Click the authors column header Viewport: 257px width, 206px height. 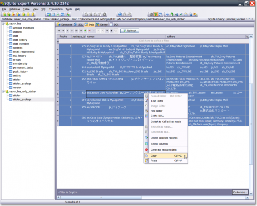point(206,37)
